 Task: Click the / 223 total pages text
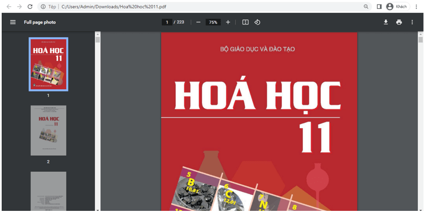[179, 22]
